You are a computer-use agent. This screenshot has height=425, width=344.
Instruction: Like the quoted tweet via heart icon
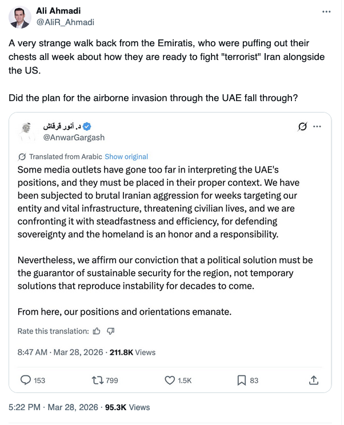coord(170,380)
